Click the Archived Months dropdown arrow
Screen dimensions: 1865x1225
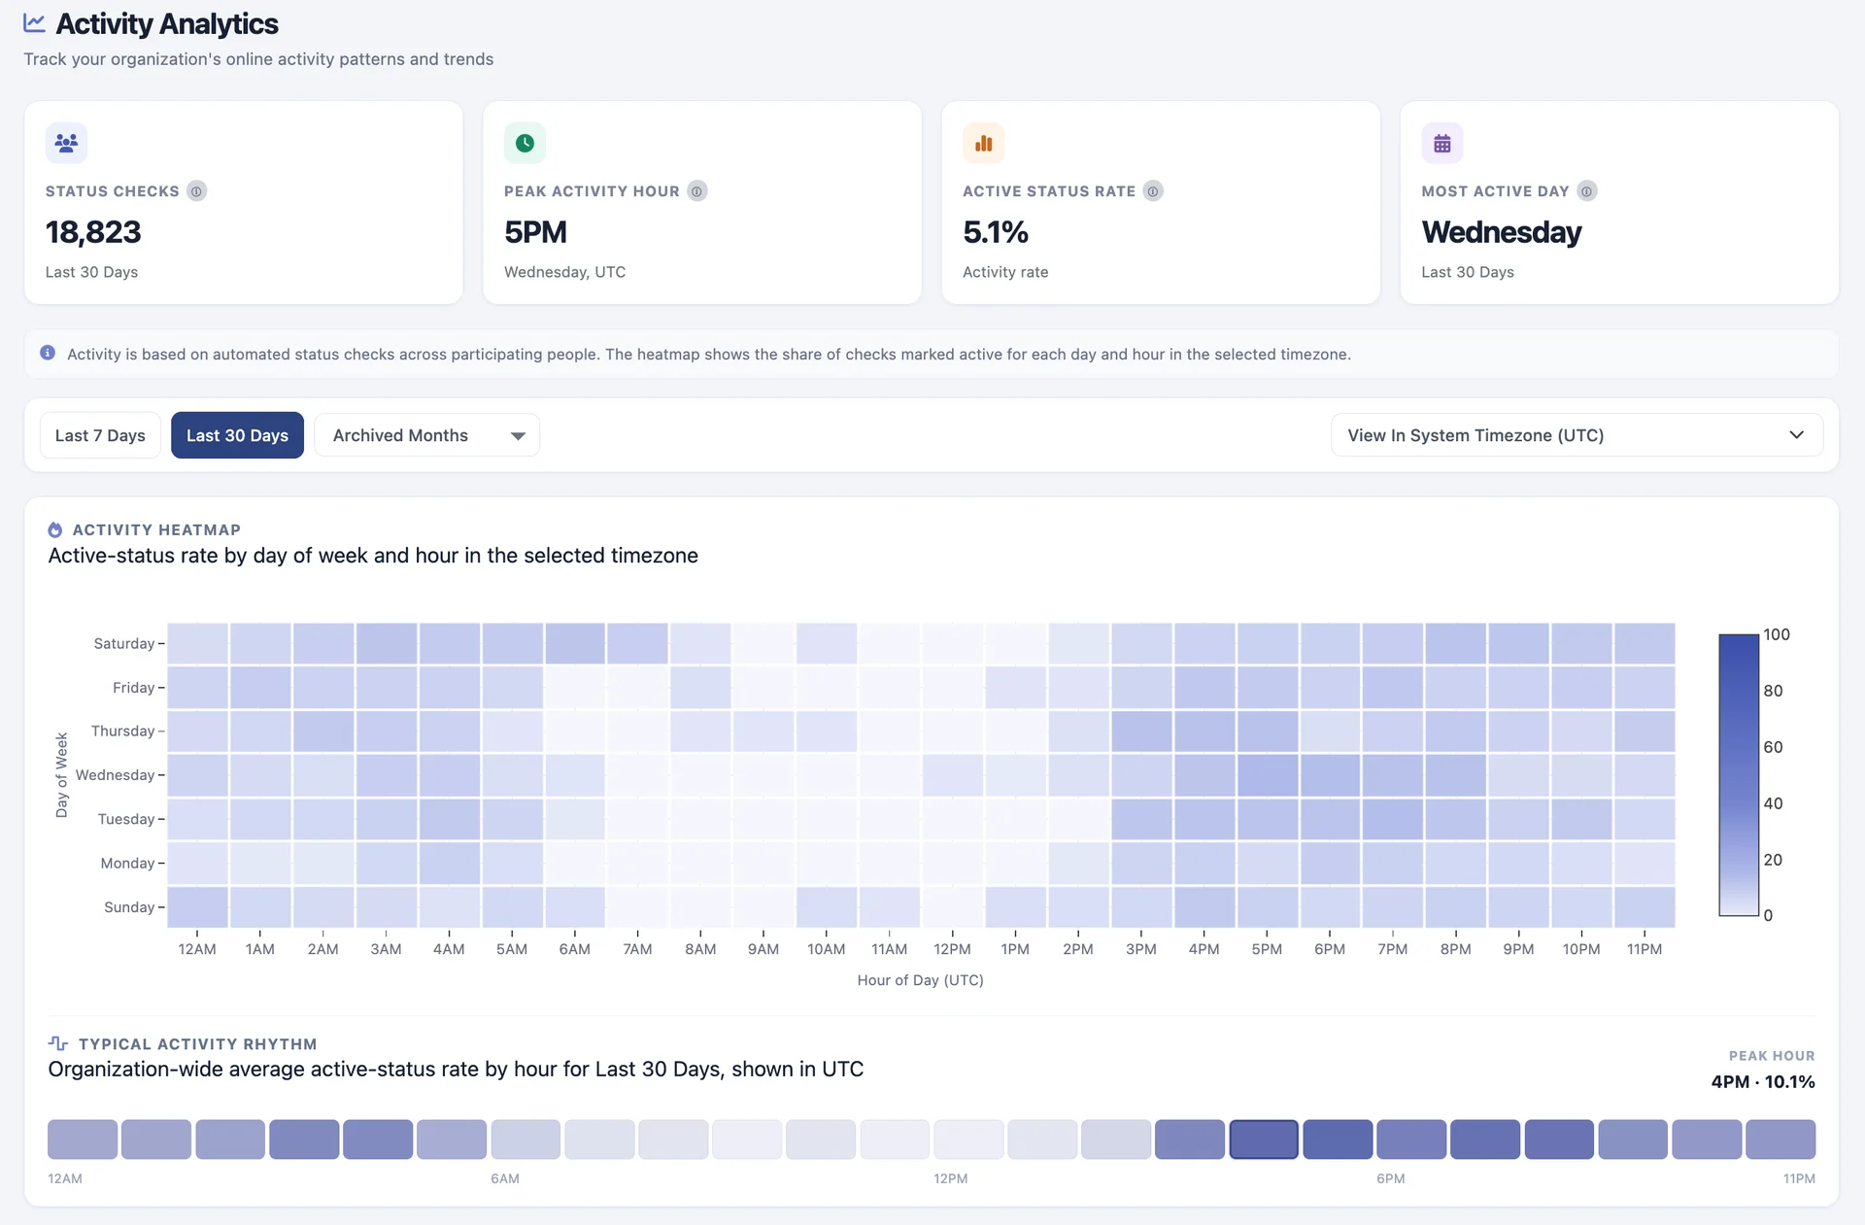point(518,436)
